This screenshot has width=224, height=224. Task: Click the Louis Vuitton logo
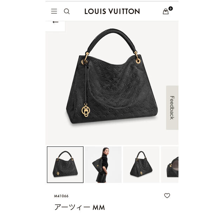112,11
